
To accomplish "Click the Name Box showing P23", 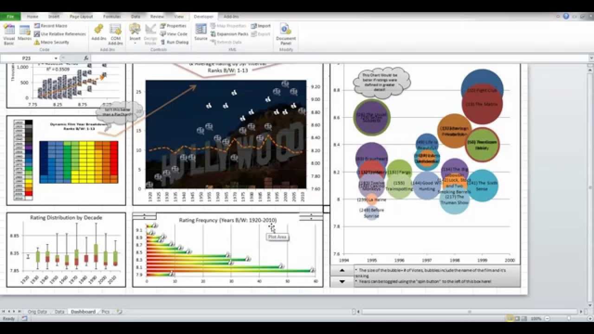I will [x=27, y=58].
